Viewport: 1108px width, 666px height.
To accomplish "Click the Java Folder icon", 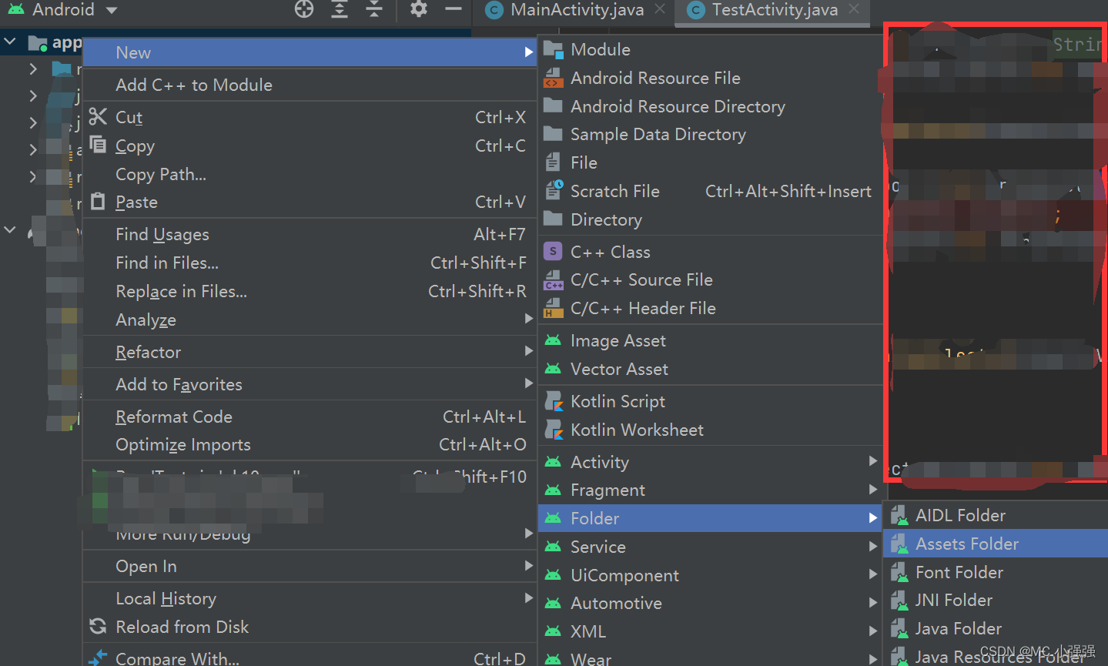I will (x=899, y=628).
